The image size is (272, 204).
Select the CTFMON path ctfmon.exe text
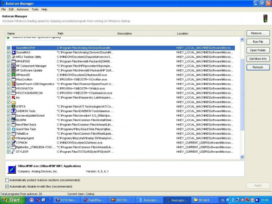(x=79, y=143)
